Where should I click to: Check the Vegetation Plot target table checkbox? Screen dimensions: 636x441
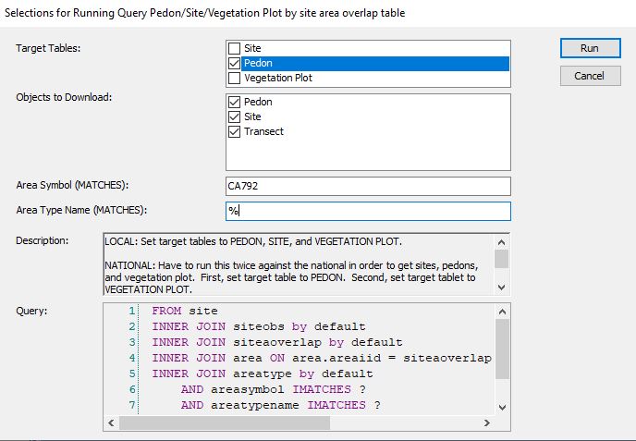pos(235,78)
